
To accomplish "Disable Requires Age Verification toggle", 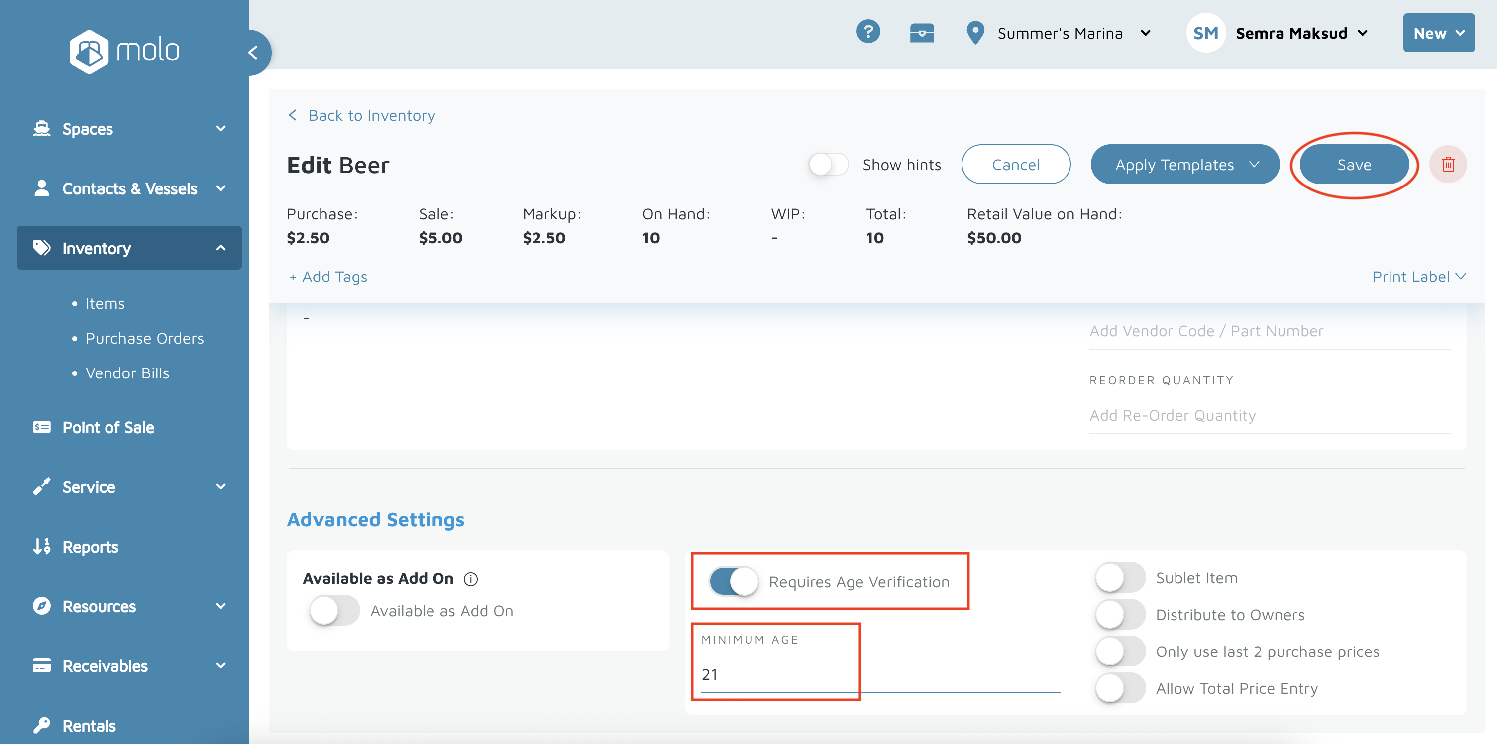I will (734, 581).
